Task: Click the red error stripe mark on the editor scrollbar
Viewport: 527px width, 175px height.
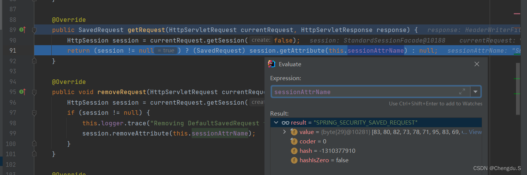Action: (517, 14)
